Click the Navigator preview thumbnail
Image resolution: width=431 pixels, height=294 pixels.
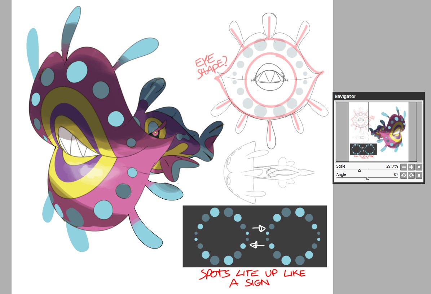click(379, 131)
